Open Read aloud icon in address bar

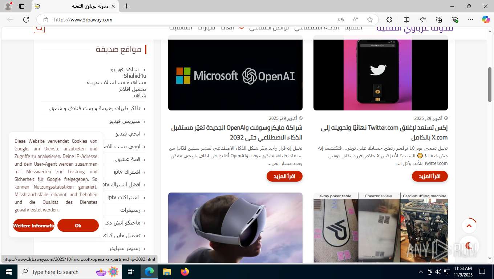click(x=355, y=20)
